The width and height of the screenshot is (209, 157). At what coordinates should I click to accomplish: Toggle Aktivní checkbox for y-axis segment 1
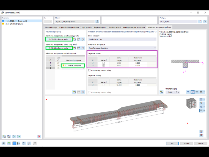tap(104, 85)
